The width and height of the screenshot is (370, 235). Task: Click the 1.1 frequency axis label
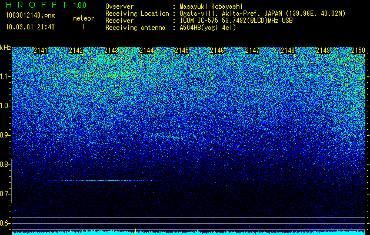click(5, 76)
